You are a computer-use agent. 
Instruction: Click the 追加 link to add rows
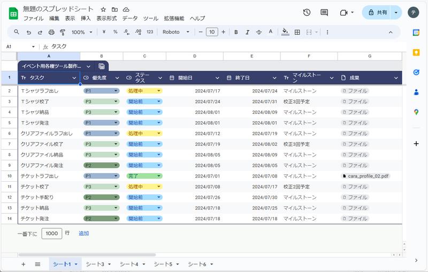(x=84, y=234)
